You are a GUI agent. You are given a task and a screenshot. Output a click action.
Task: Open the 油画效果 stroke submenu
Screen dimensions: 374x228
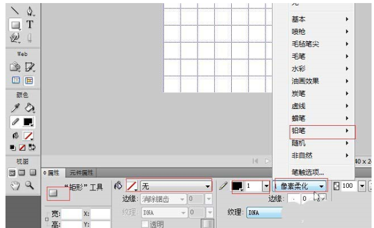[x=322, y=81]
